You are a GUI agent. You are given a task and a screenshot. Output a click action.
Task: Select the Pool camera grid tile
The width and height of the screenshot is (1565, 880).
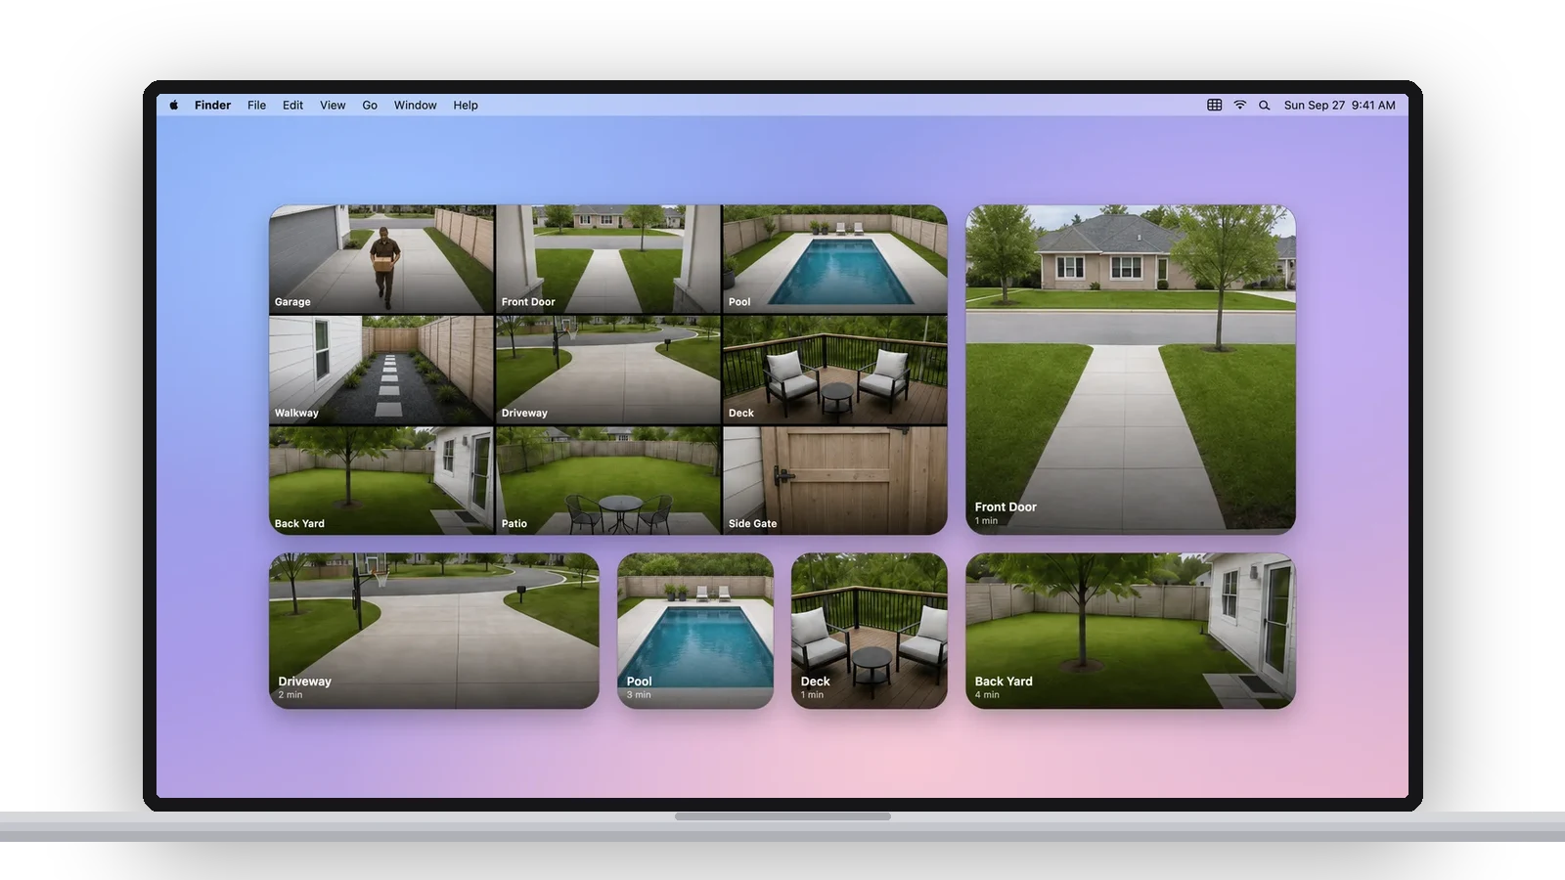point(835,259)
